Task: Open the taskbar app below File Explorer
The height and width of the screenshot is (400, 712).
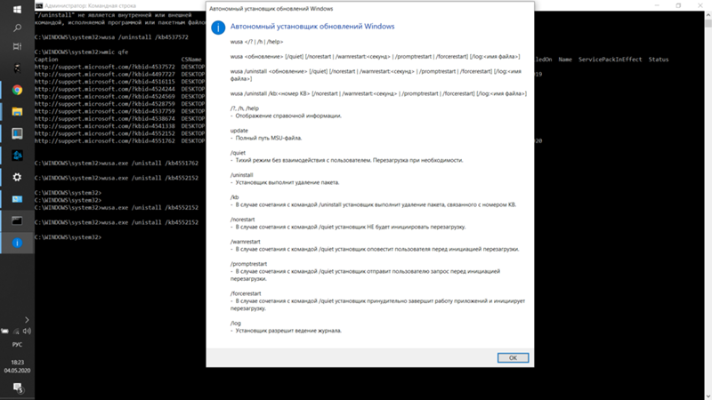Action: 17,133
